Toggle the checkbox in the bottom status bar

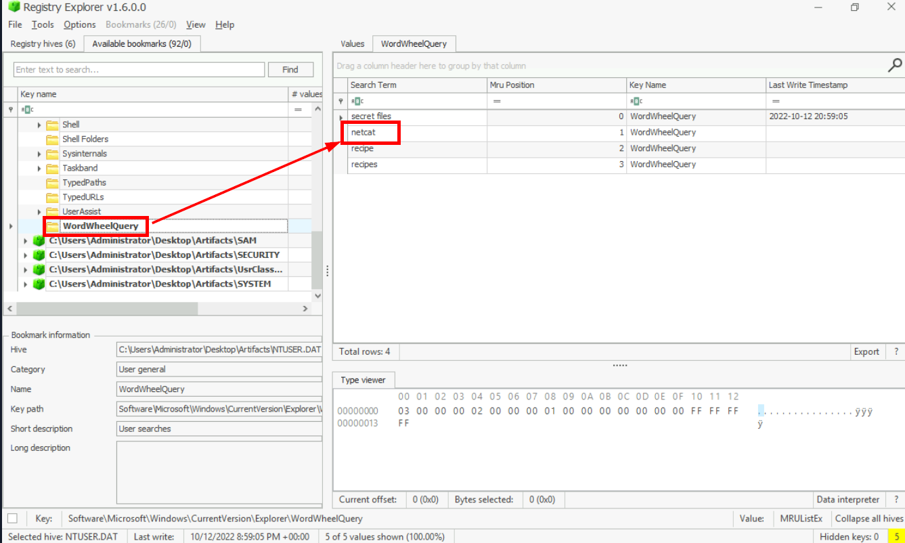12,519
